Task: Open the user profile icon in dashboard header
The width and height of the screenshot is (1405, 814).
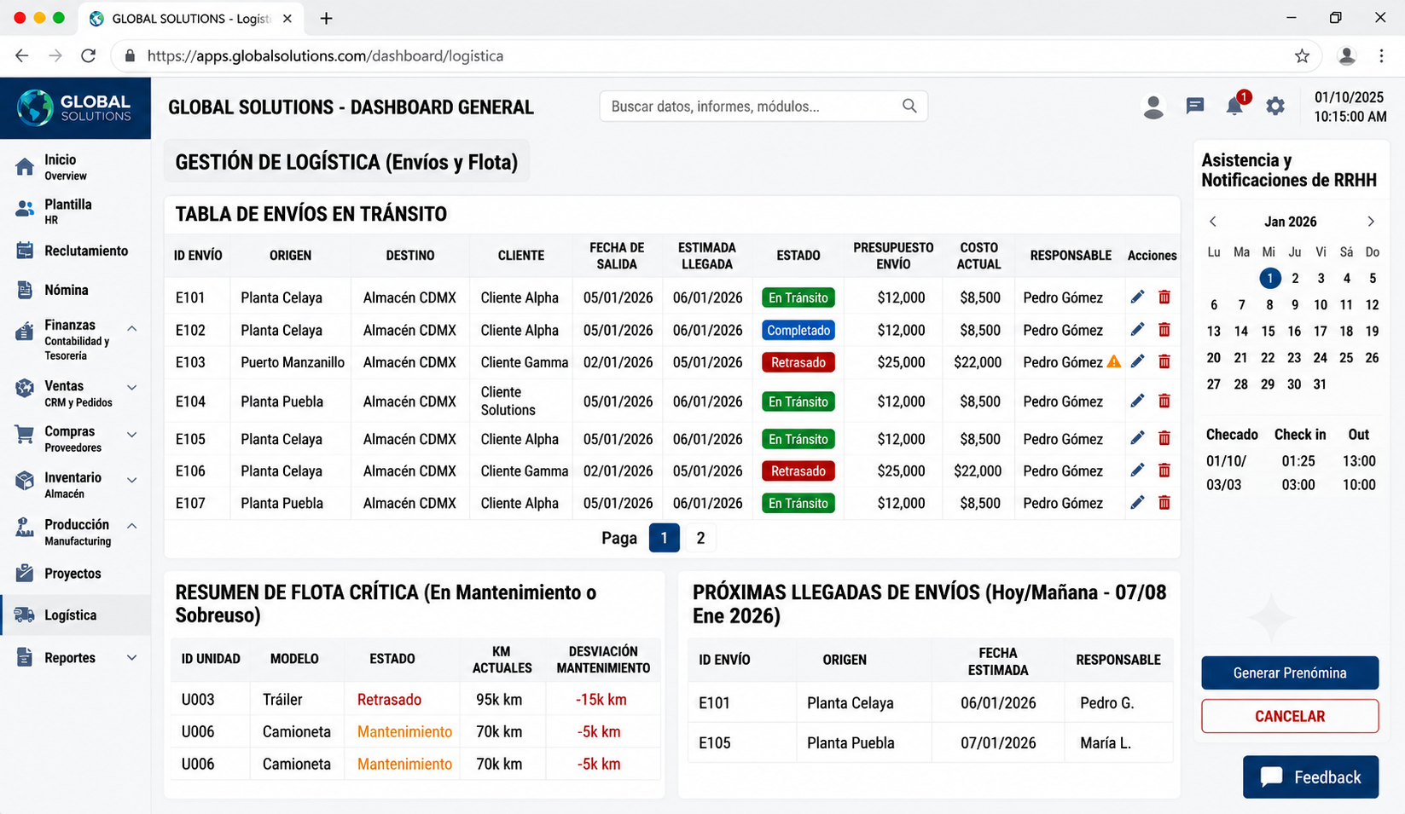Action: click(x=1153, y=107)
